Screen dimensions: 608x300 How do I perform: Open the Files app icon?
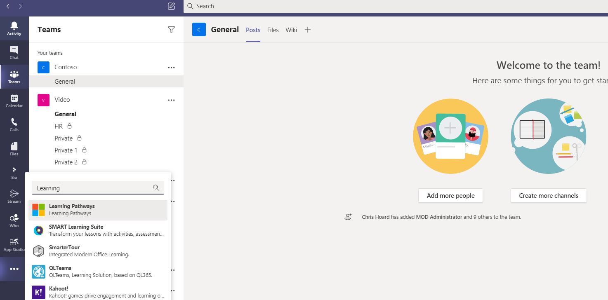click(x=14, y=149)
